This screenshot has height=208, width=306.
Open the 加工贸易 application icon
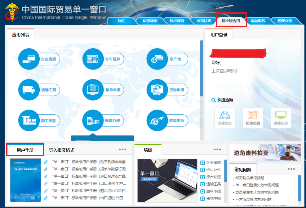pos(29,120)
